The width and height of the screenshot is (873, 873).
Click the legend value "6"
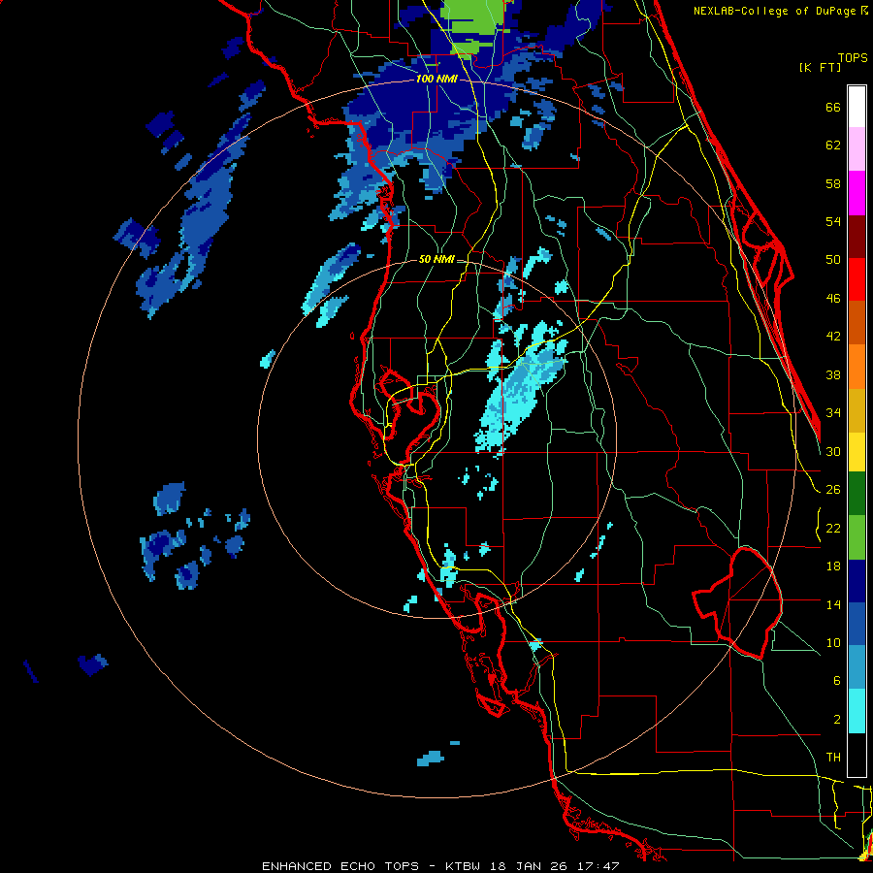tap(837, 680)
